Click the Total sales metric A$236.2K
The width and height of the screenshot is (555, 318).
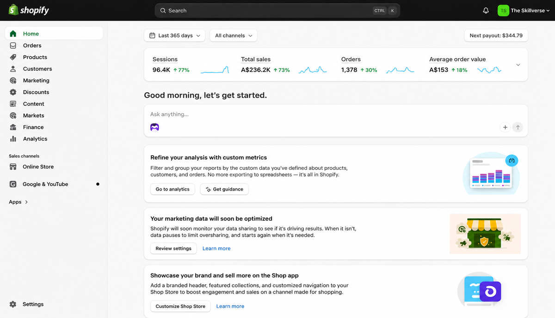[x=256, y=70]
